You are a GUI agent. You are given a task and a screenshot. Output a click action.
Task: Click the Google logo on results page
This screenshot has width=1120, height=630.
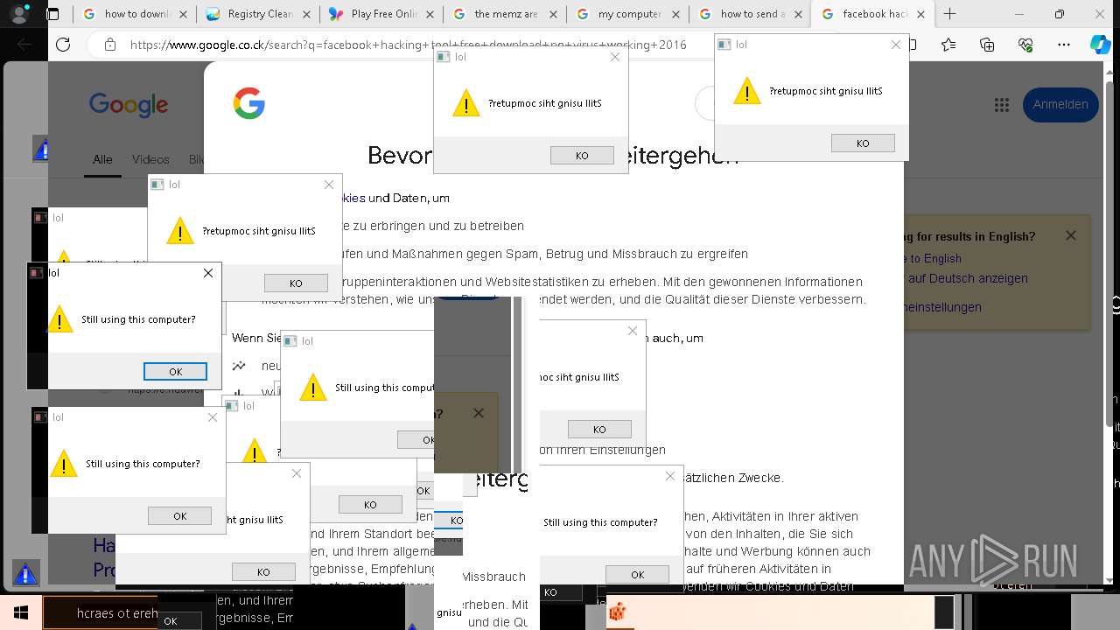click(x=129, y=105)
